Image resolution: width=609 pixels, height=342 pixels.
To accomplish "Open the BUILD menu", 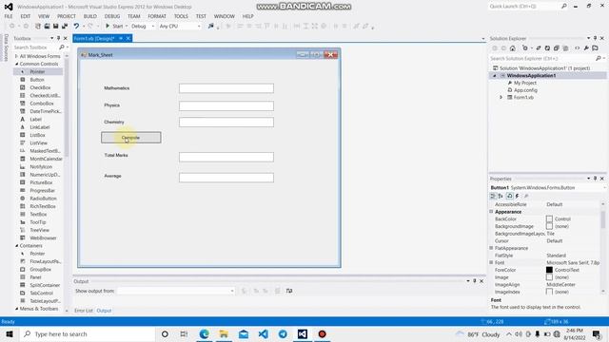I will click(x=90, y=16).
